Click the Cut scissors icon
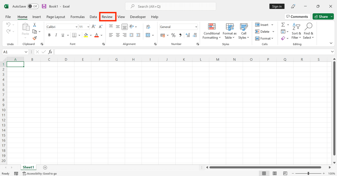This screenshot has height=176, width=337. pyautogui.click(x=34, y=25)
